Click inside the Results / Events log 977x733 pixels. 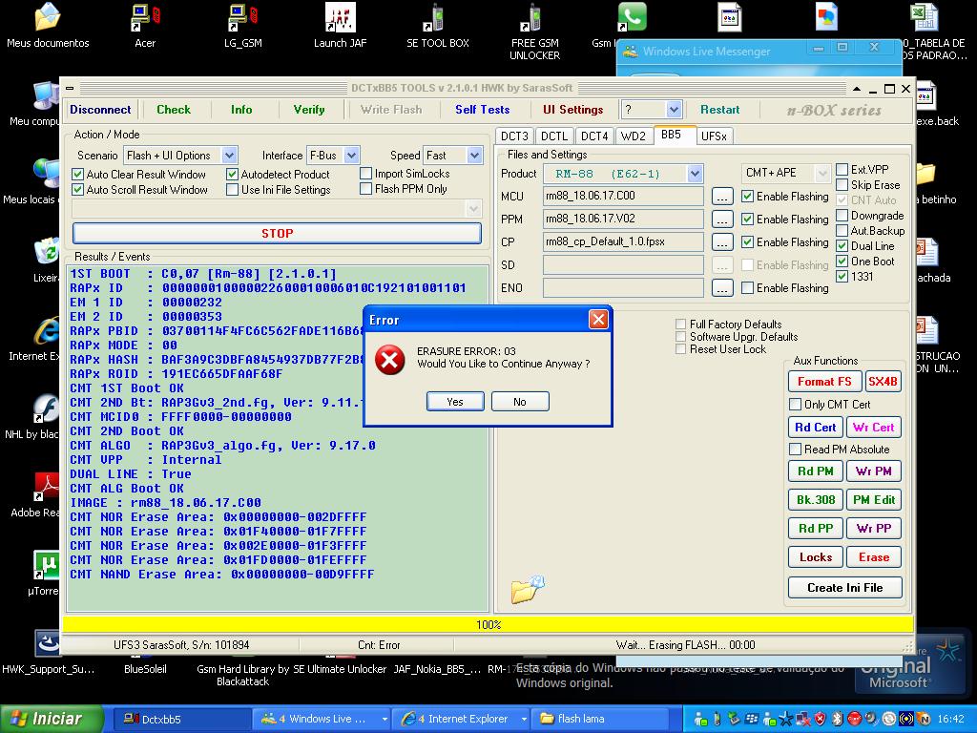click(278, 438)
